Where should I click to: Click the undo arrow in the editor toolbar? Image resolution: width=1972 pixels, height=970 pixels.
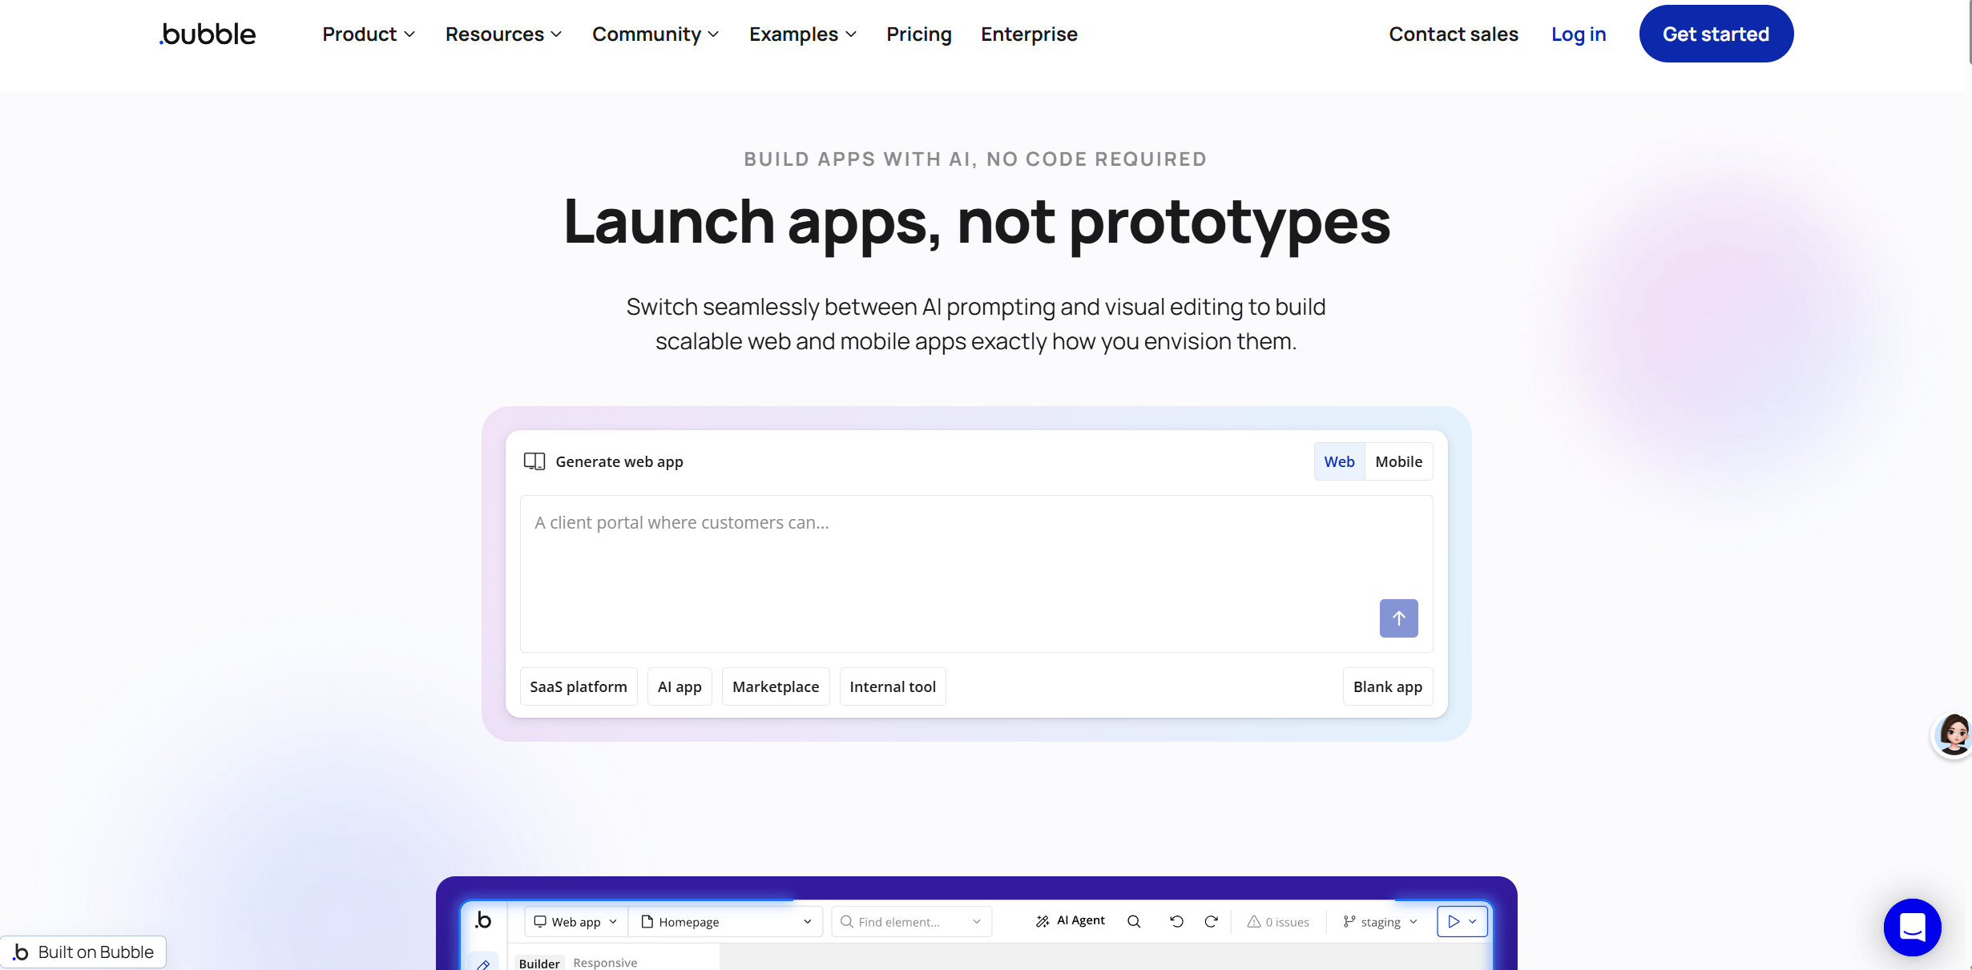click(x=1176, y=922)
